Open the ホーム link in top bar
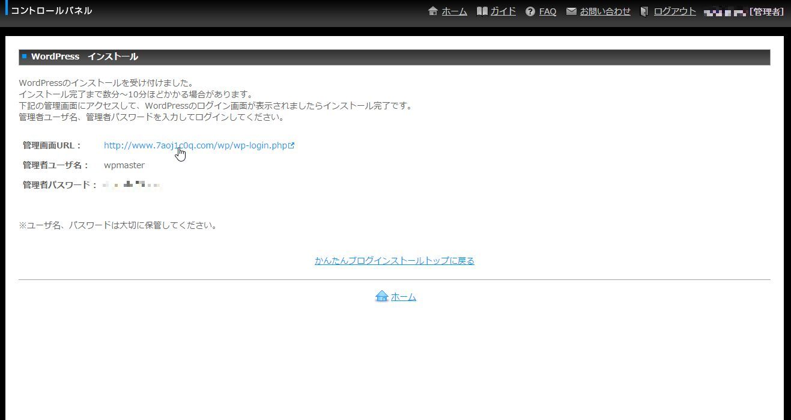This screenshot has width=791, height=420. tap(454, 11)
